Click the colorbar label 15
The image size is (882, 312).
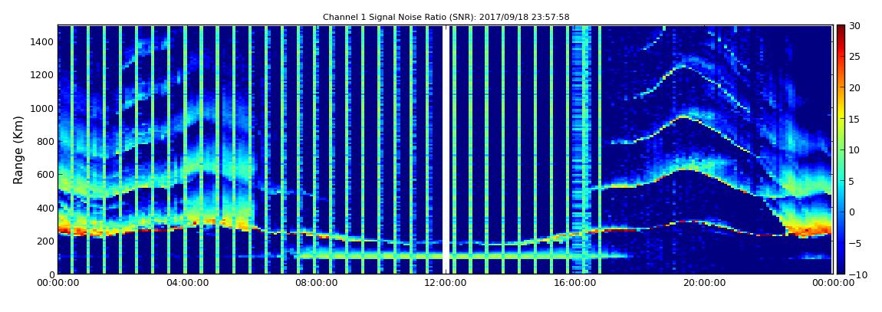[x=854, y=119]
